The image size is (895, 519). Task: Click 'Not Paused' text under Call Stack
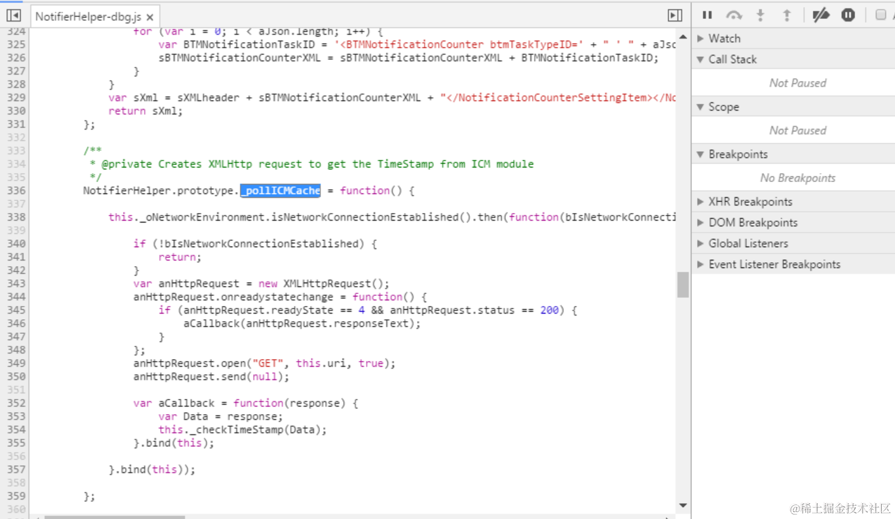click(798, 83)
